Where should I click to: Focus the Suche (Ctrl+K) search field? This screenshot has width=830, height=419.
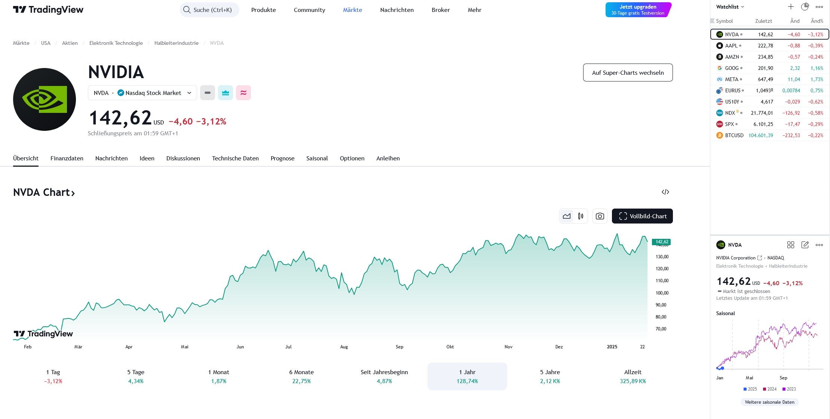(x=209, y=10)
